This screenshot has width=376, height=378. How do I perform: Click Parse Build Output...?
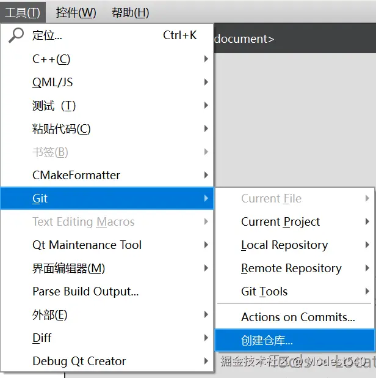pyautogui.click(x=85, y=292)
